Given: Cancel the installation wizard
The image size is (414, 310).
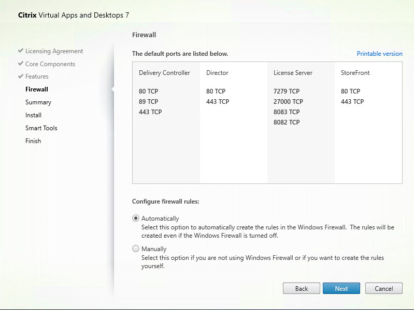Looking at the screenshot, I should 384,289.
